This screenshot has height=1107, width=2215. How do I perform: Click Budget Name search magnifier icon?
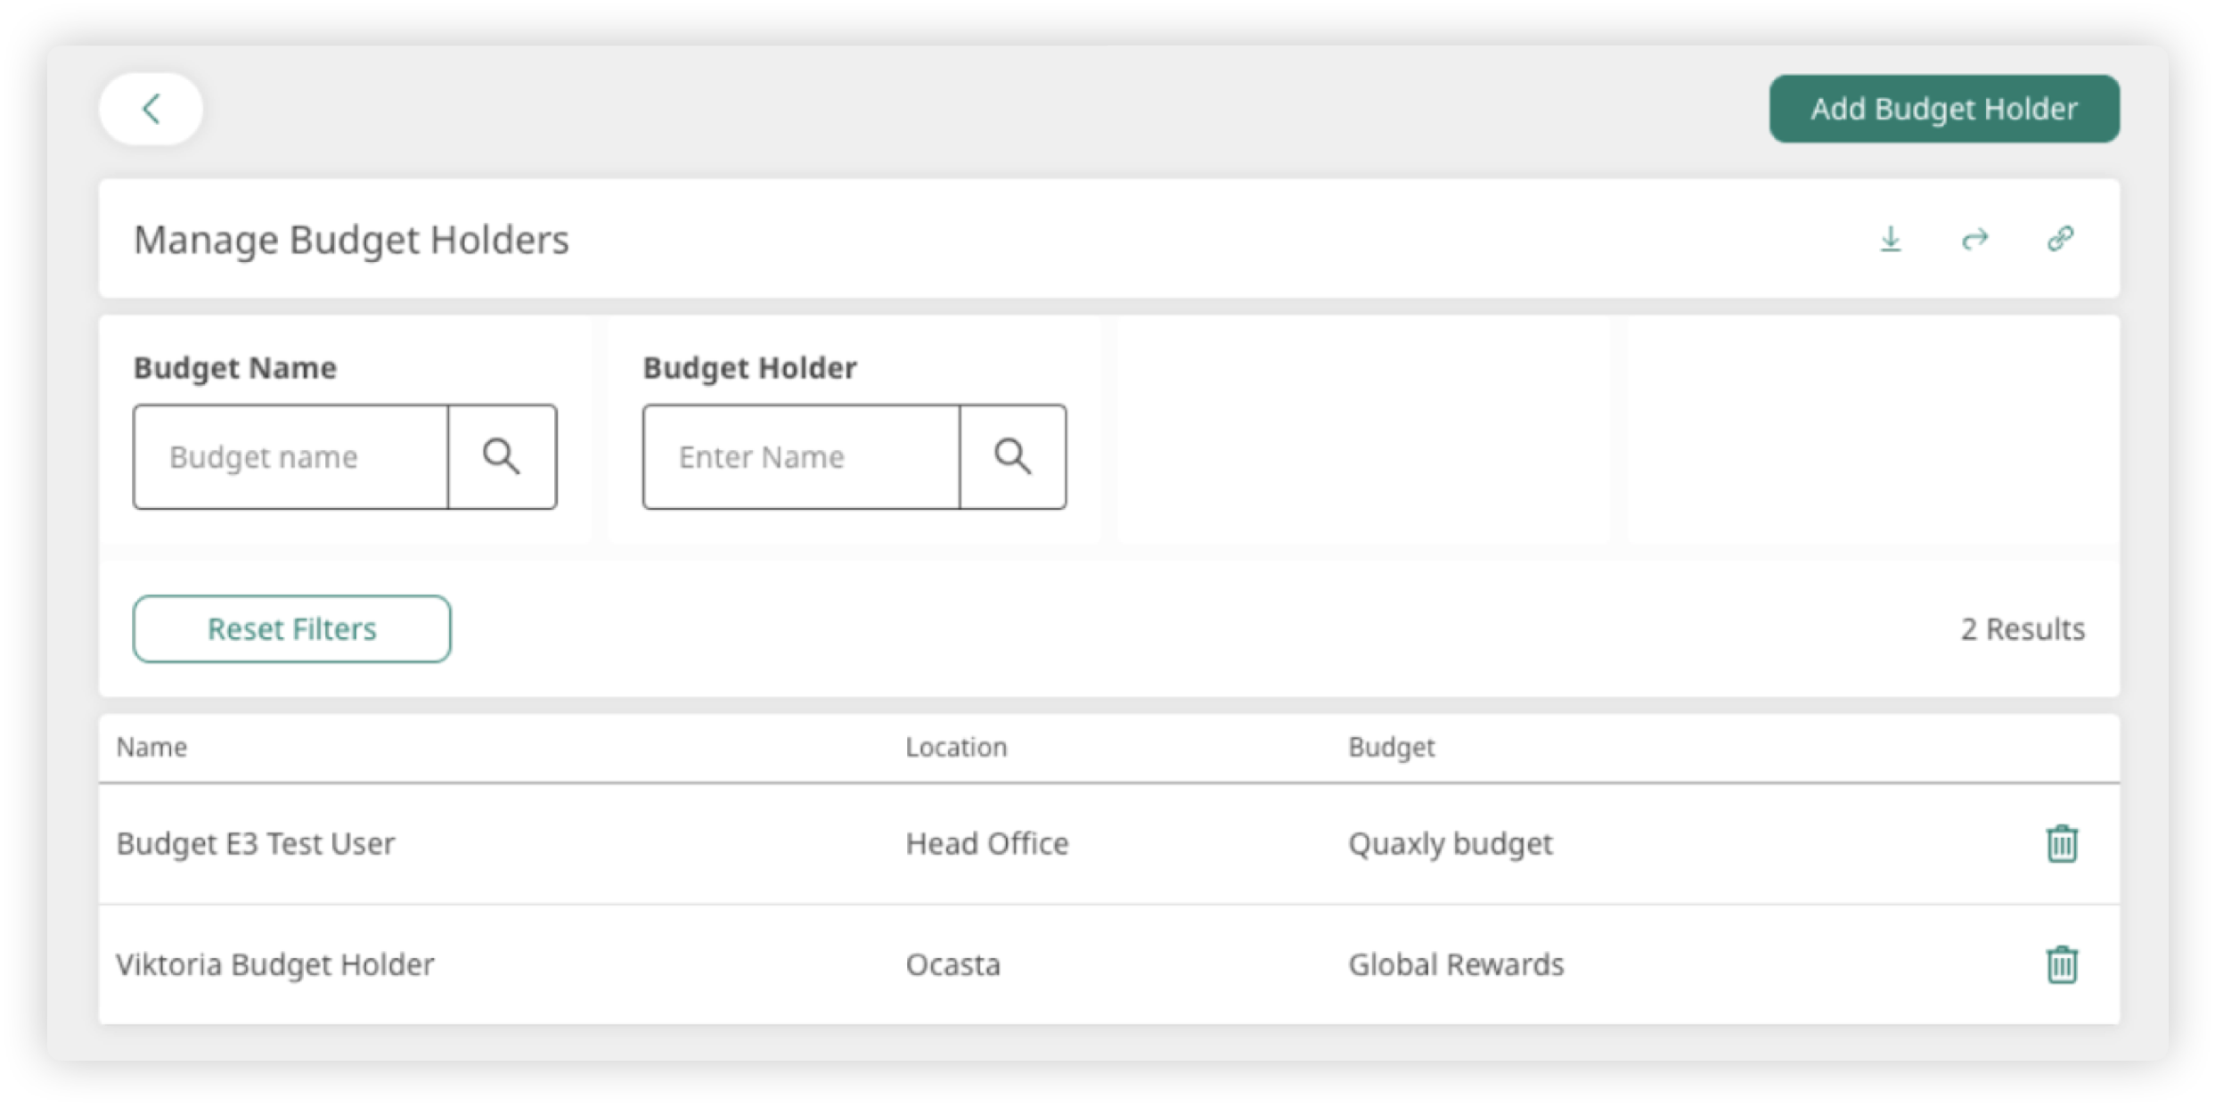tap(502, 457)
